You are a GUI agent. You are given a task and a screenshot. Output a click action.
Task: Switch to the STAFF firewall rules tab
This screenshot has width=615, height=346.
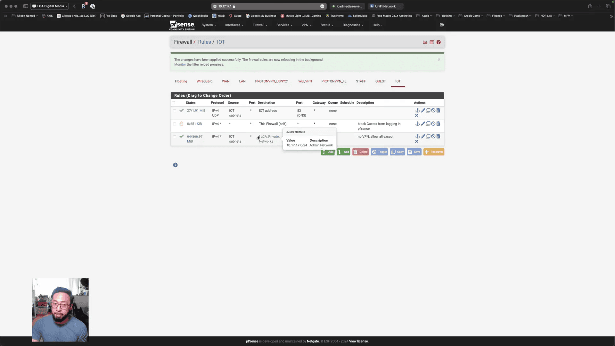(361, 81)
